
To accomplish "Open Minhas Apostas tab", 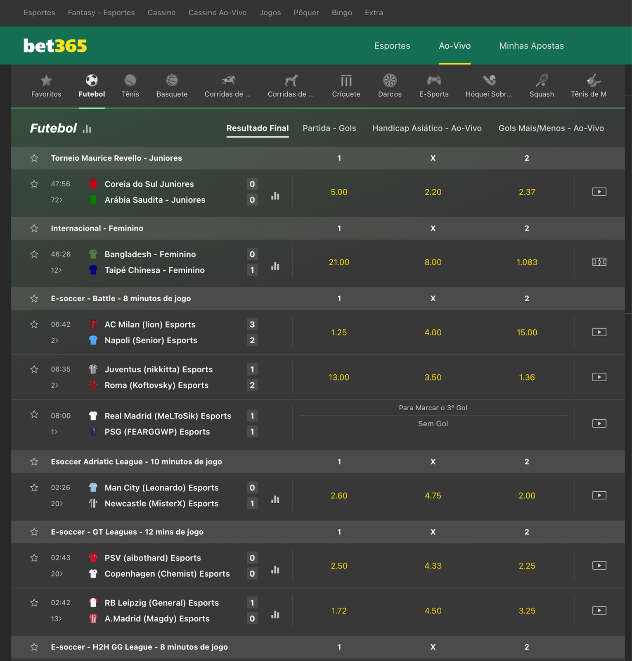I will pyautogui.click(x=531, y=46).
